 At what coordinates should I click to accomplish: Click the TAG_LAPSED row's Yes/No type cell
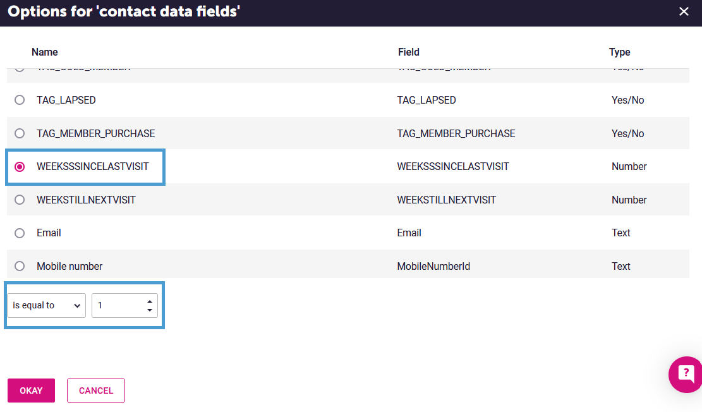pyautogui.click(x=627, y=100)
